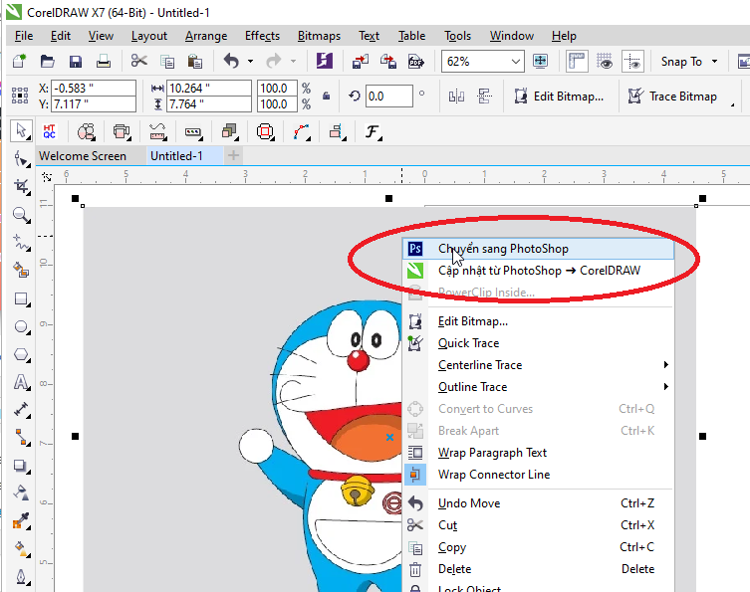The image size is (750, 592).
Task: Publish to PDF icon
Action: (415, 61)
